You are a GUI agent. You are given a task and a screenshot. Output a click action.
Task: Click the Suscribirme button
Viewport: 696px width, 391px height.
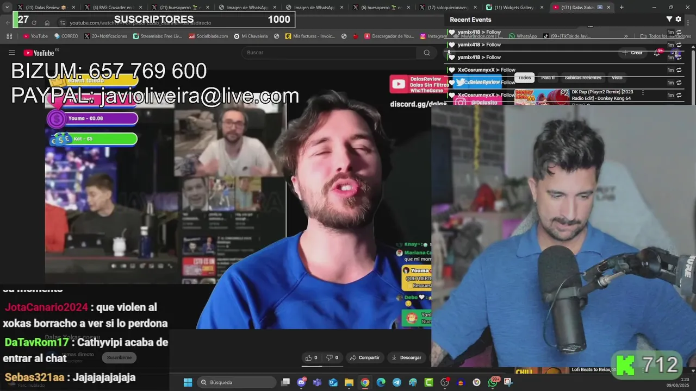(x=119, y=357)
